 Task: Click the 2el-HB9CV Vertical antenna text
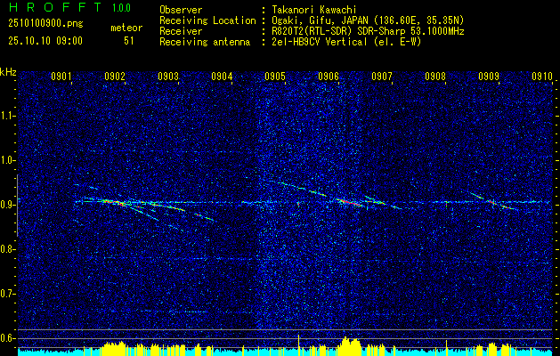tap(346, 42)
